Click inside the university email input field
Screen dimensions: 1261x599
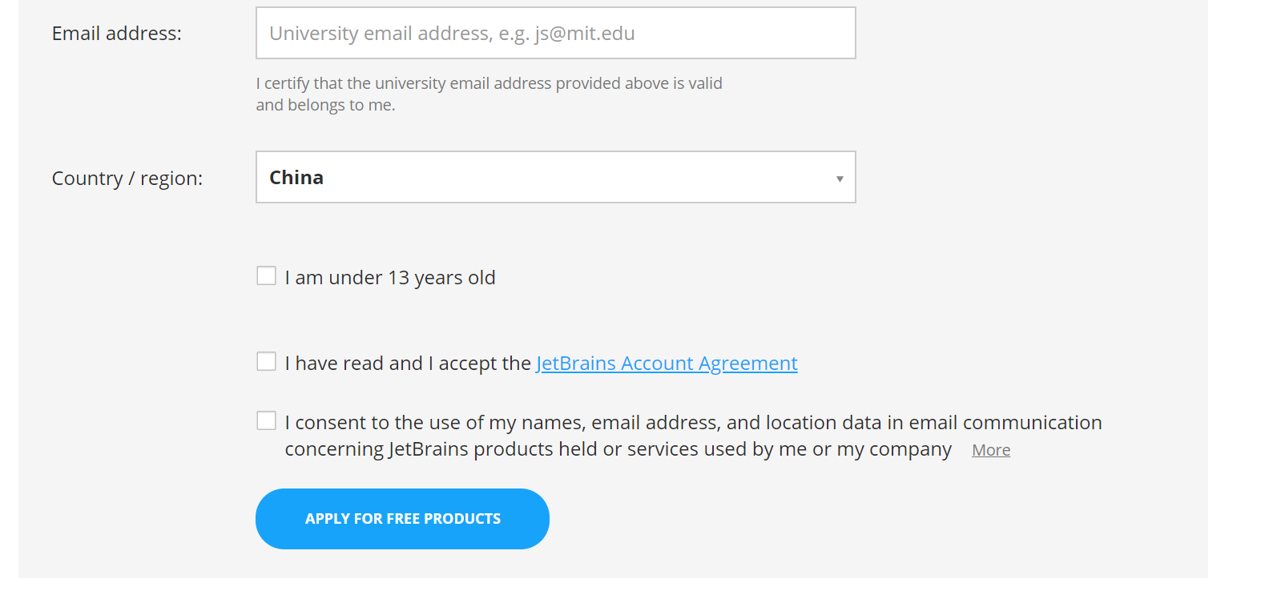[x=555, y=33]
